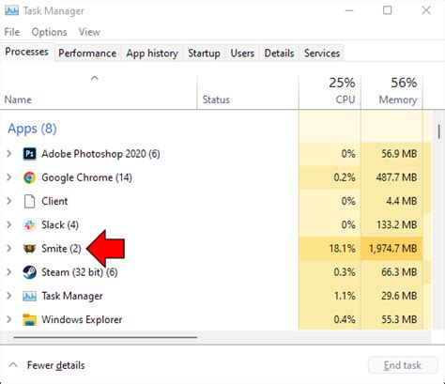Click the Google Chrome icon in list
The width and height of the screenshot is (445, 384).
click(29, 177)
